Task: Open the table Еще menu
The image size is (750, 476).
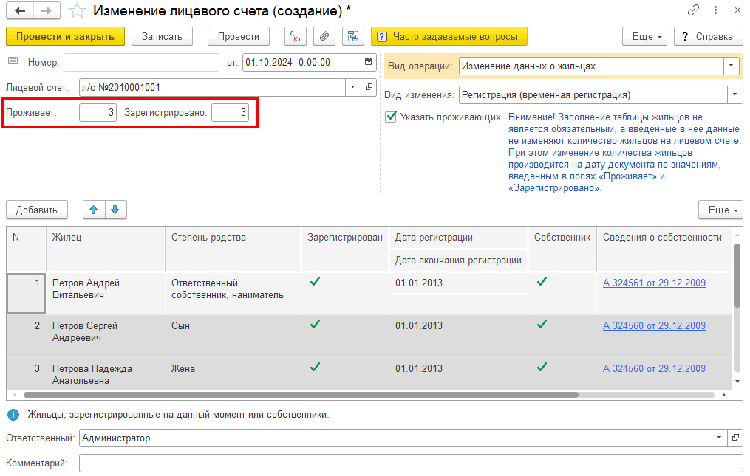Action: [x=720, y=210]
